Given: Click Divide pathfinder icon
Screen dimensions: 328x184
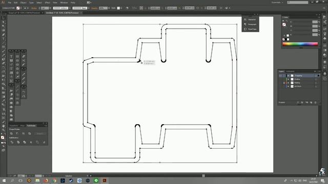Looking at the screenshot, I should 12,142.
